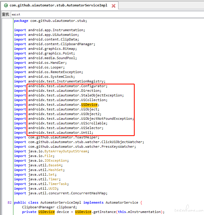Click import android.os.Looper line
This screenshot has width=204, height=215.
coord(39,67)
